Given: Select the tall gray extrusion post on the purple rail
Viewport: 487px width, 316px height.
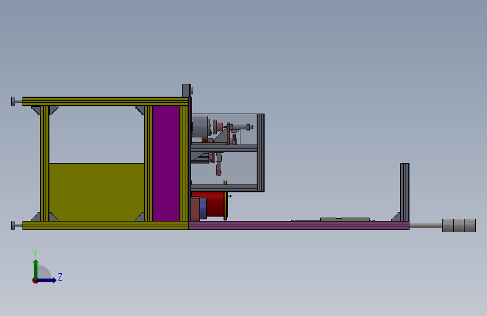Looking at the screenshot, I should (404, 192).
